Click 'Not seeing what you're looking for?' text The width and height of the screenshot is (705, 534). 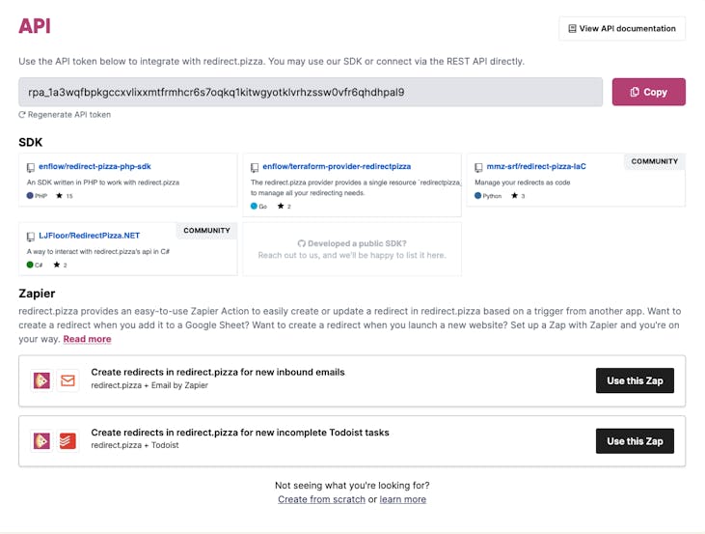click(x=352, y=486)
